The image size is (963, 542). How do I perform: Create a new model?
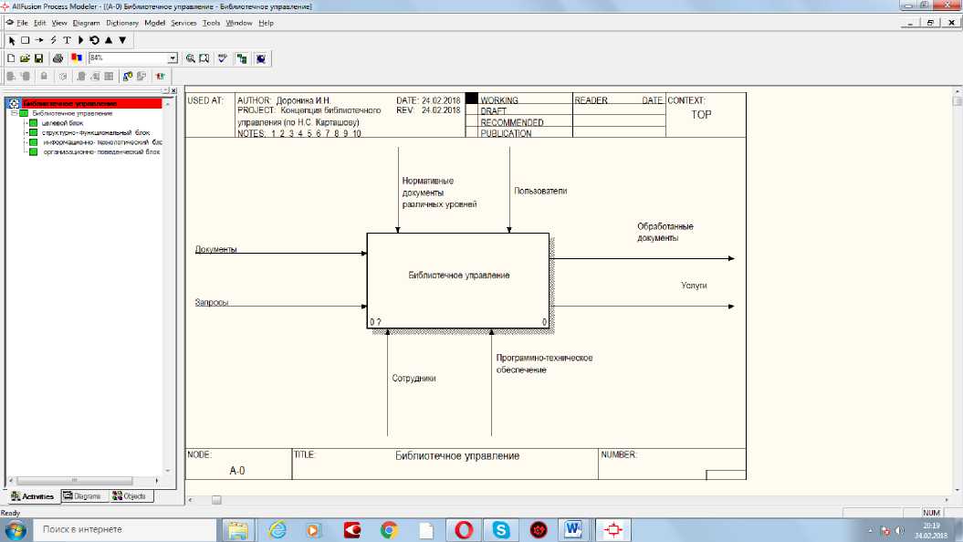tap(11, 58)
